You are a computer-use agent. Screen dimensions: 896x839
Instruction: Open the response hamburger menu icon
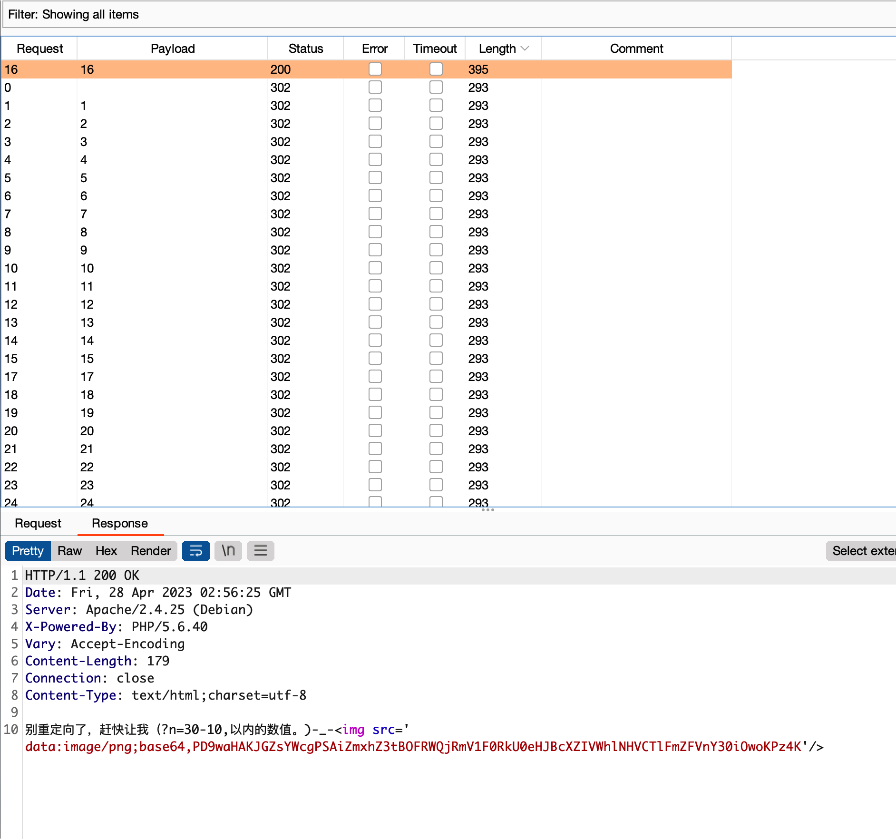261,551
